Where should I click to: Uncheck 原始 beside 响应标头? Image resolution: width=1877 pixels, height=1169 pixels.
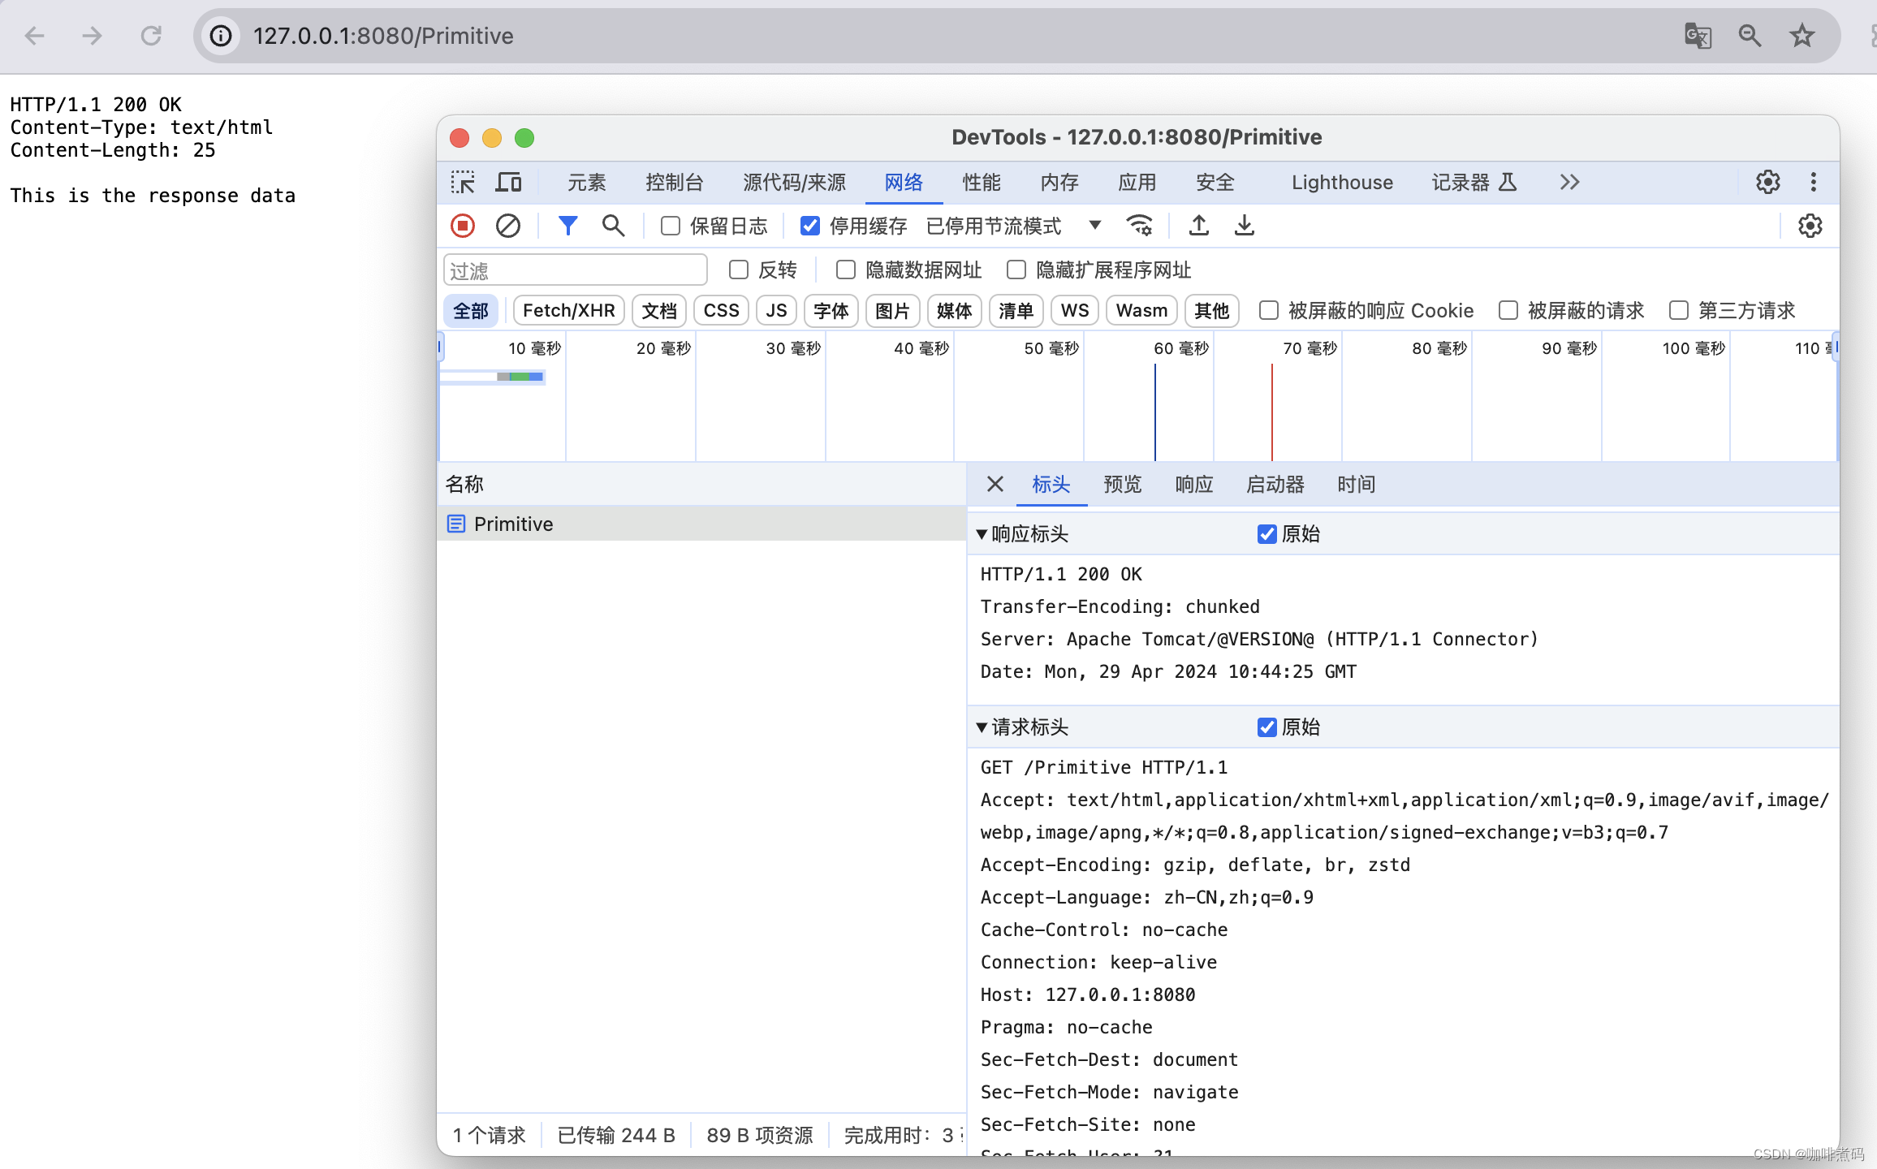click(1266, 534)
